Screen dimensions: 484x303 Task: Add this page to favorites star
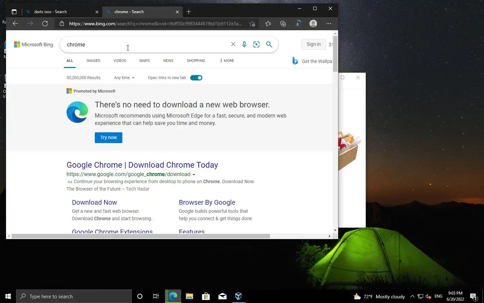(x=252, y=24)
